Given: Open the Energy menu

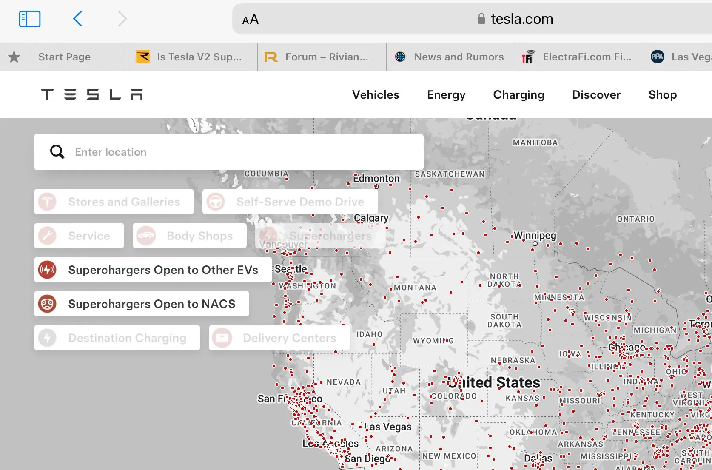Looking at the screenshot, I should [446, 95].
